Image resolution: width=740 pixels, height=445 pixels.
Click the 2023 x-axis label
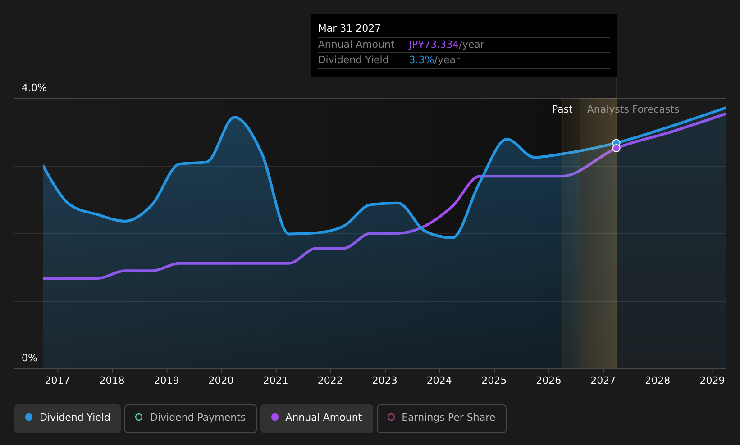pos(384,381)
